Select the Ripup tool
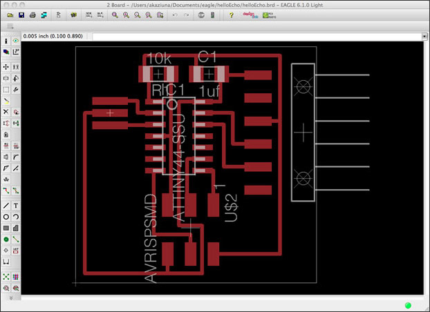Image resolution: width=430 pixels, height=312 pixels. [16, 191]
